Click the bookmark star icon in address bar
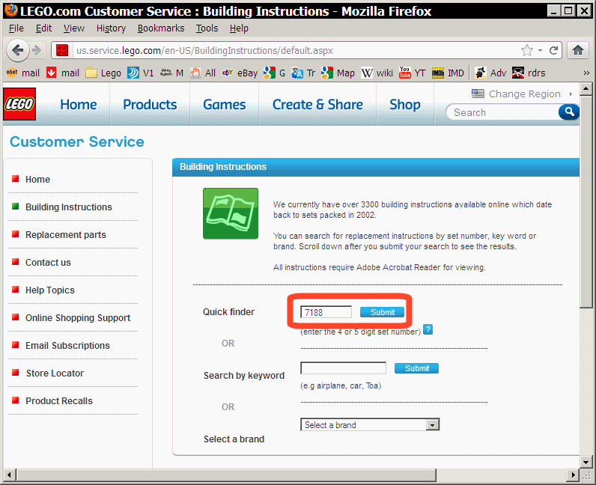 (527, 50)
